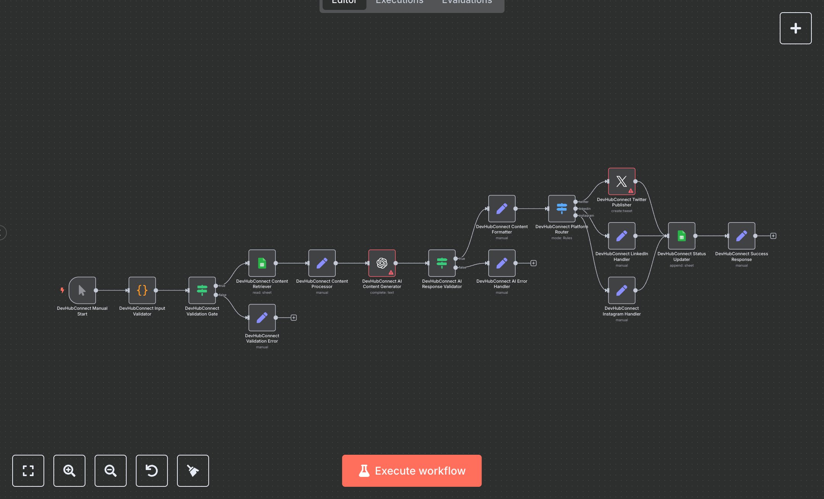
Task: Select the DevHubConnect AI Content Generator OpenAI node
Action: tap(382, 263)
